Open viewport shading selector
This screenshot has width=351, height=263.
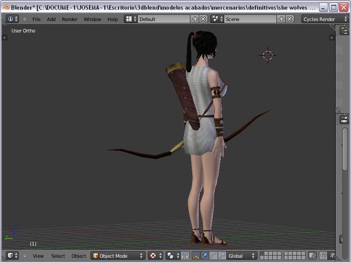(156, 256)
